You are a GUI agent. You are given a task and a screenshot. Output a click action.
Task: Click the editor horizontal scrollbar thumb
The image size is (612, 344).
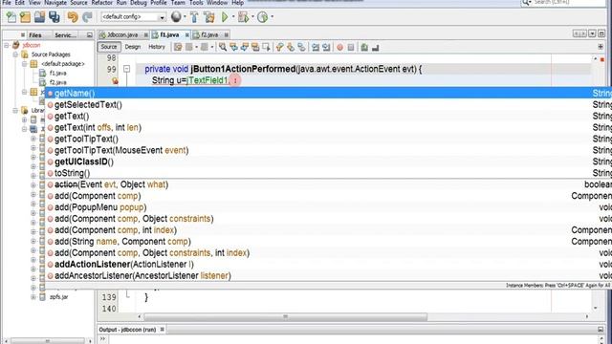[285, 316]
